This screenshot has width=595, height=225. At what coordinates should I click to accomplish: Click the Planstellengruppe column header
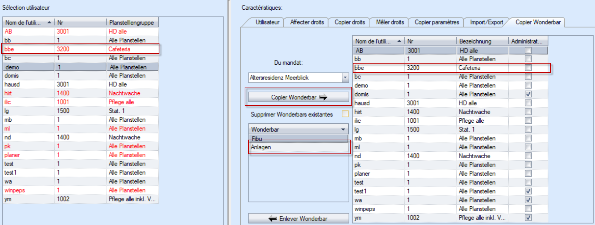pos(132,22)
